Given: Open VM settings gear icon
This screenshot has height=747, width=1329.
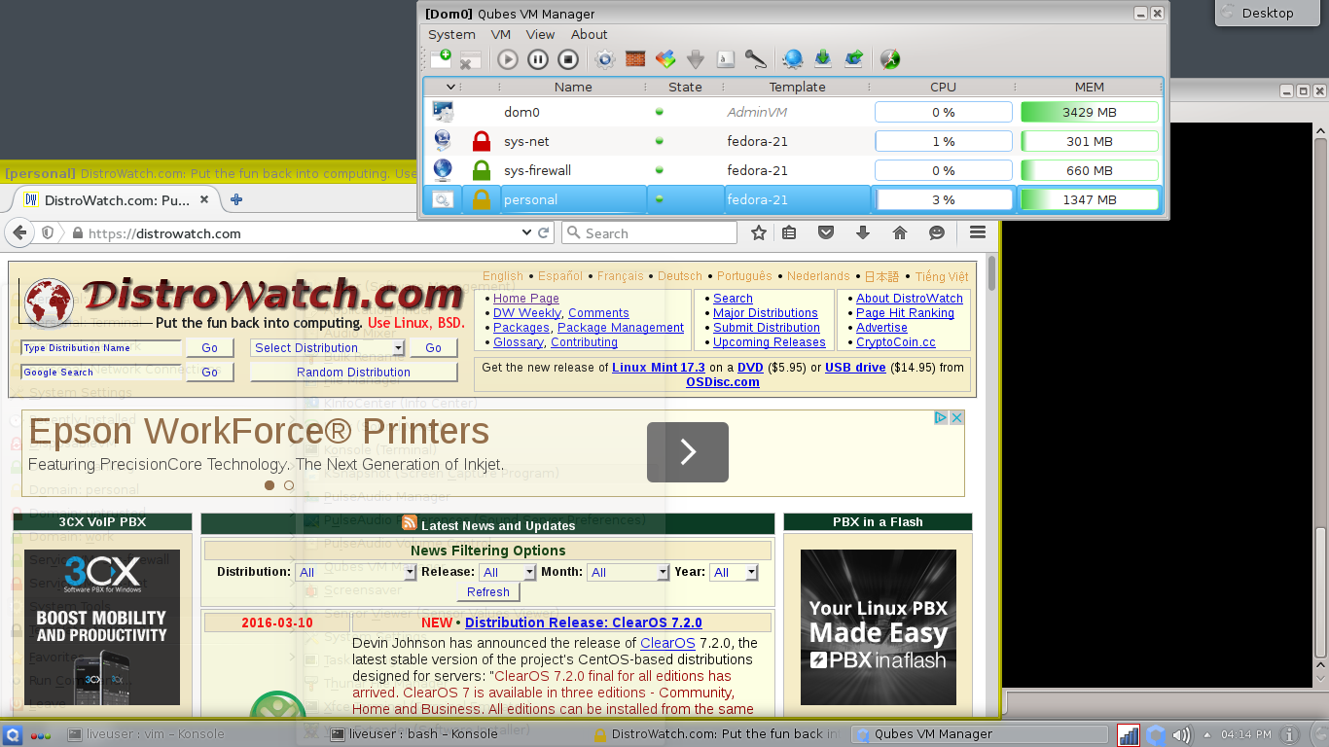Looking at the screenshot, I should click(x=605, y=59).
